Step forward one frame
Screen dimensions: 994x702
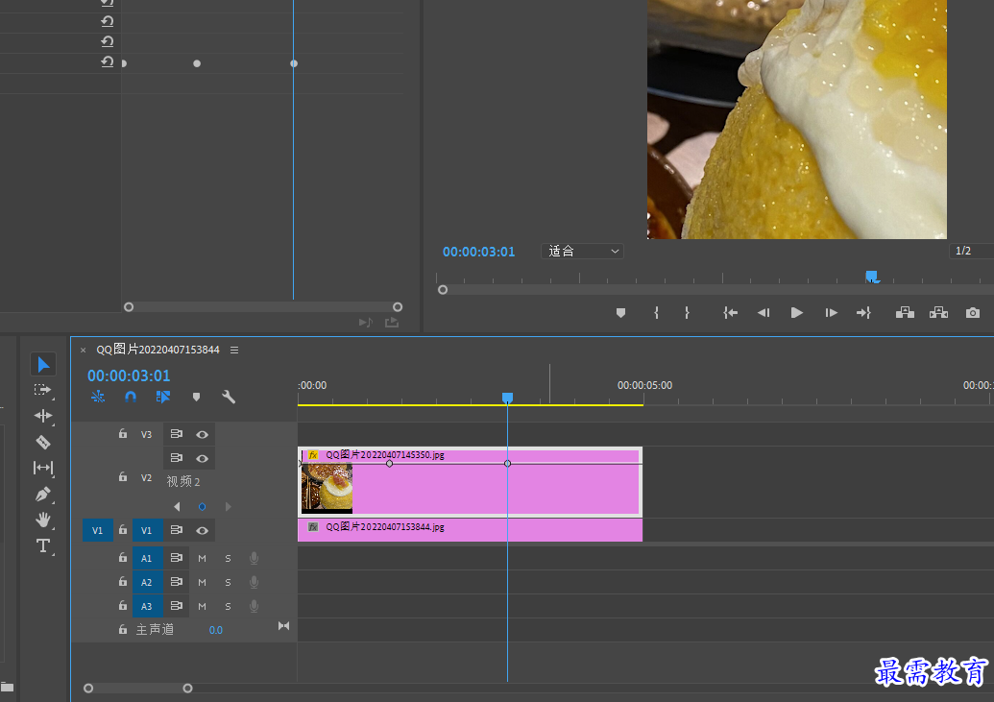831,313
